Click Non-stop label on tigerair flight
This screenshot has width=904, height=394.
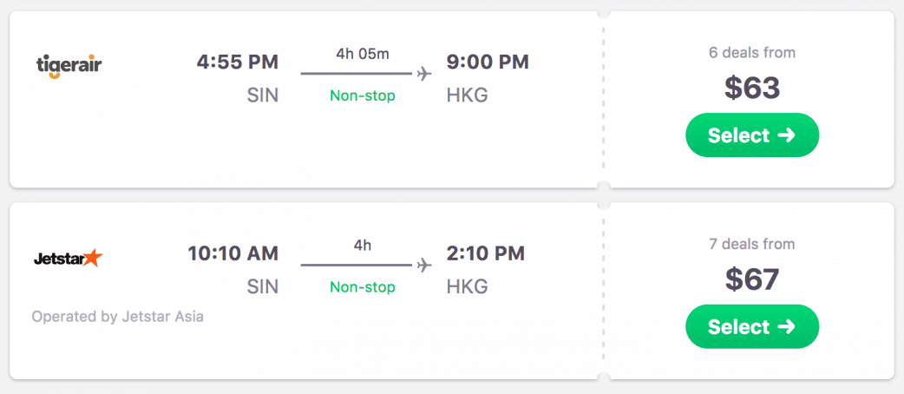(x=363, y=95)
